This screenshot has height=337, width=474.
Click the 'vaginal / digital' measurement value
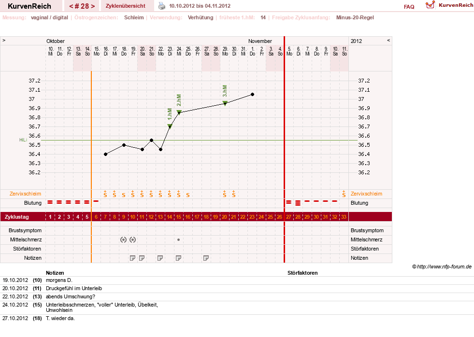[49, 17]
